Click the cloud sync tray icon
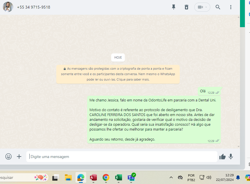 tap(180, 177)
